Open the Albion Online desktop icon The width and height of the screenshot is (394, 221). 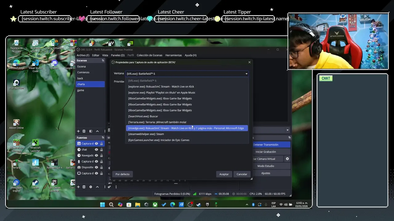[x=16, y=124]
